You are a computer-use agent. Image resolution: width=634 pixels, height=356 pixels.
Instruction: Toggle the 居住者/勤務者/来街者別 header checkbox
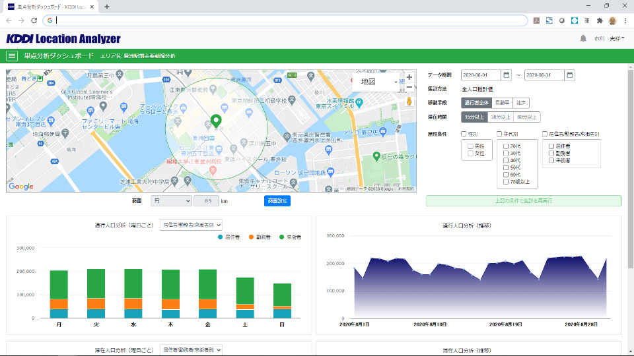point(545,134)
